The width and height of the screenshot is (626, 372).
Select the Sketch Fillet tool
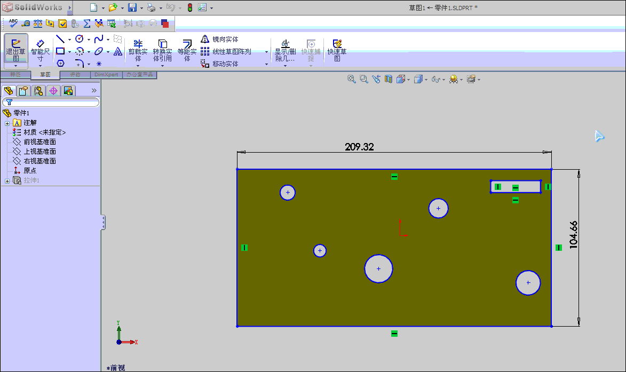pyautogui.click(x=80, y=64)
